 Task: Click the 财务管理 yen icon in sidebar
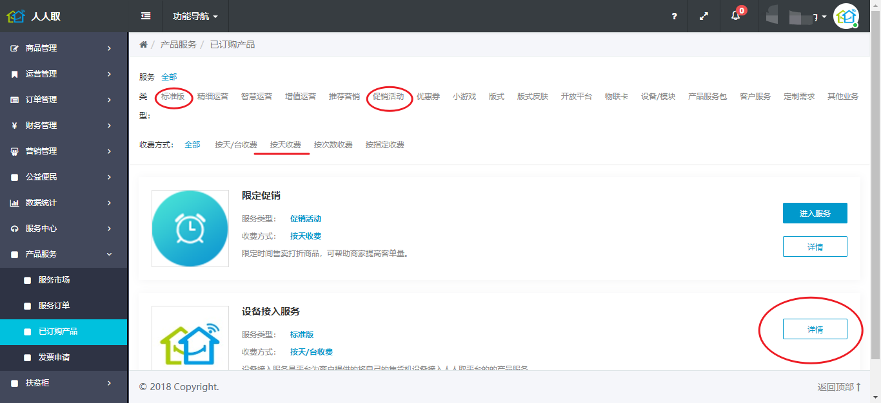click(14, 126)
